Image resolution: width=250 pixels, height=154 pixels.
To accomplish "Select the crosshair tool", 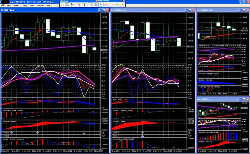I will point(106,5).
